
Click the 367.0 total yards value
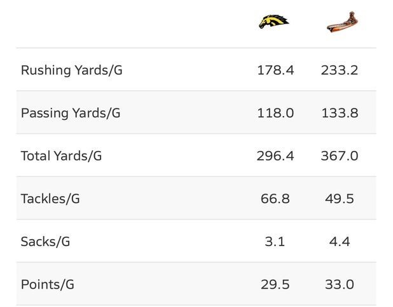coord(340,155)
